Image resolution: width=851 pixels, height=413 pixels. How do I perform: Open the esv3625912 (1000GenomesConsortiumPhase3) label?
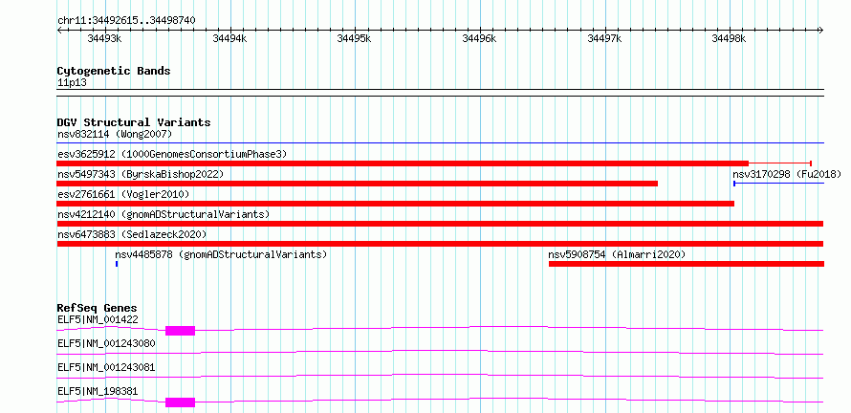(172, 154)
